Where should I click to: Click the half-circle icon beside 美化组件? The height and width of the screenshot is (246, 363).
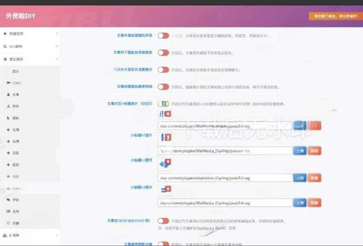pos(5,59)
